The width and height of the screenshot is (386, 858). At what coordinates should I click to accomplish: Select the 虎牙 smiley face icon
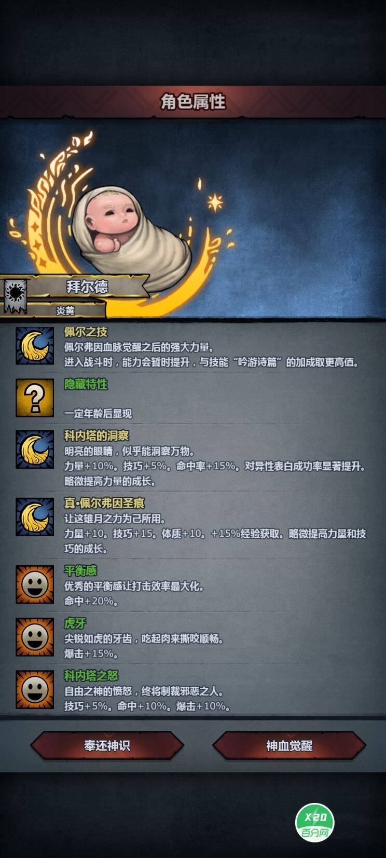(x=35, y=637)
